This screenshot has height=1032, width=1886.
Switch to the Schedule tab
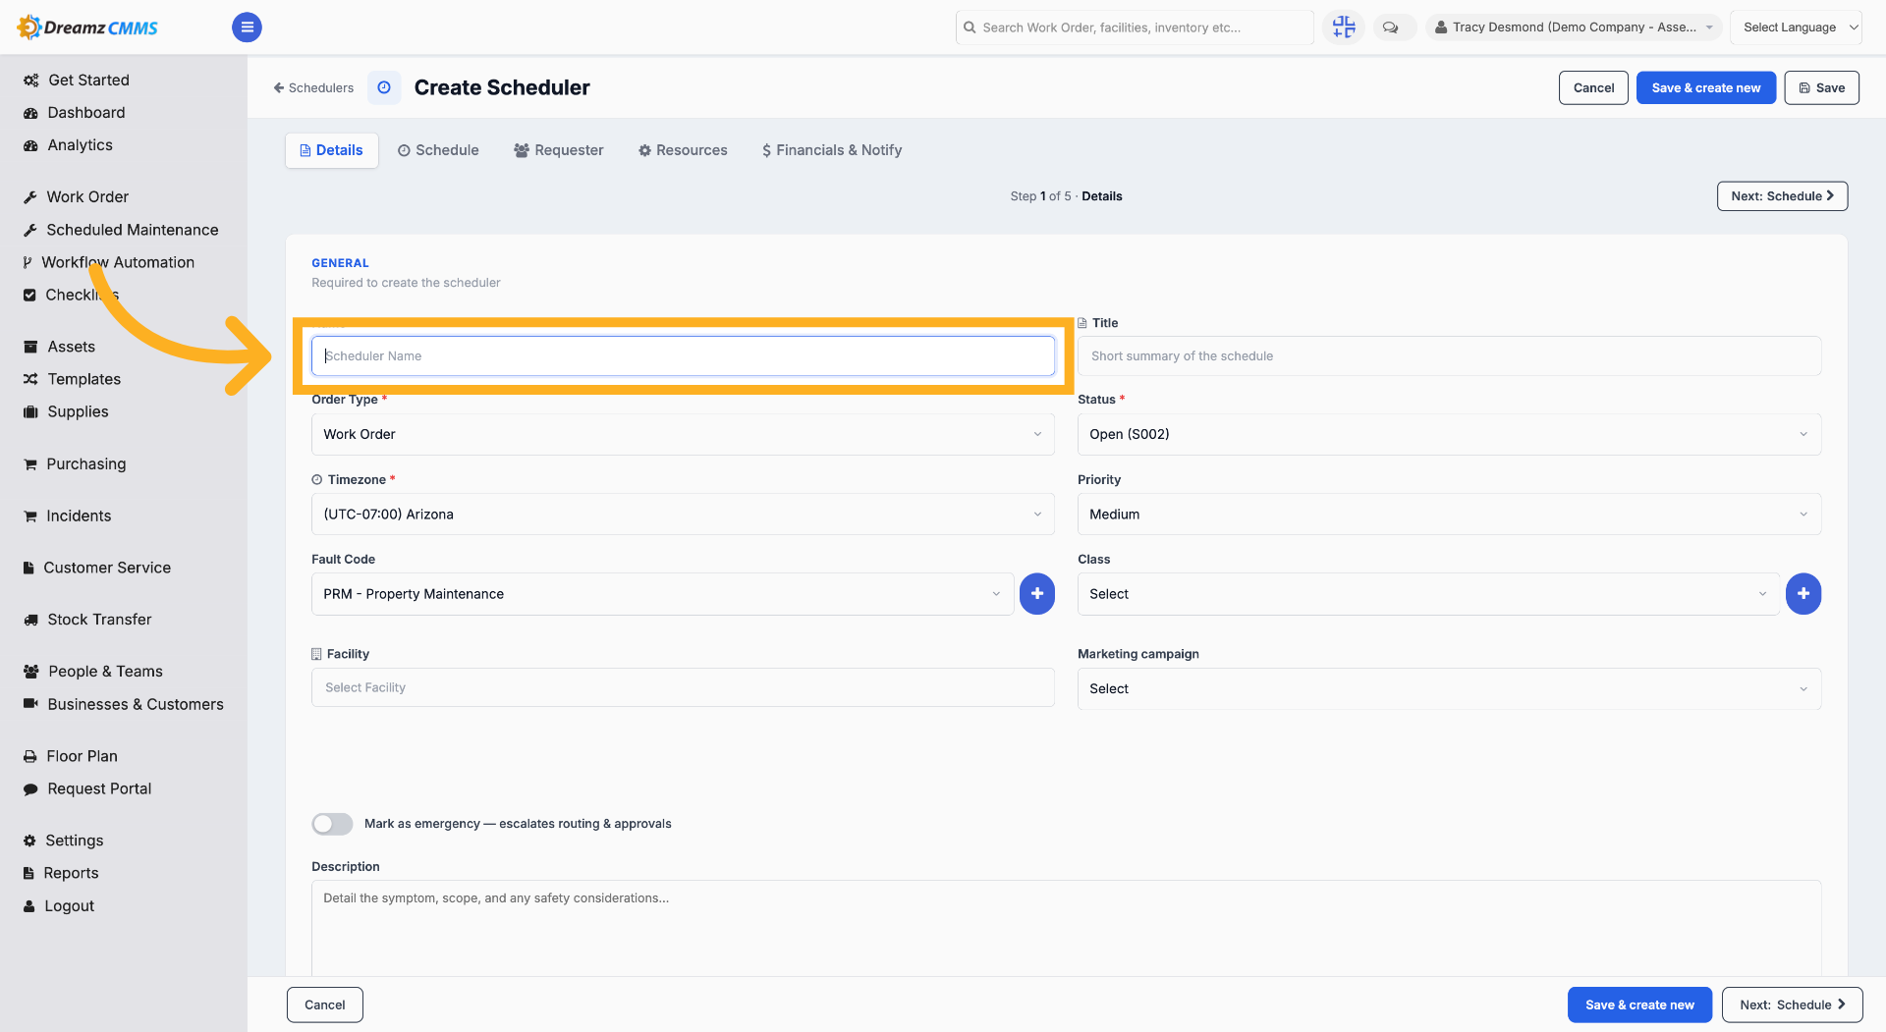438,150
